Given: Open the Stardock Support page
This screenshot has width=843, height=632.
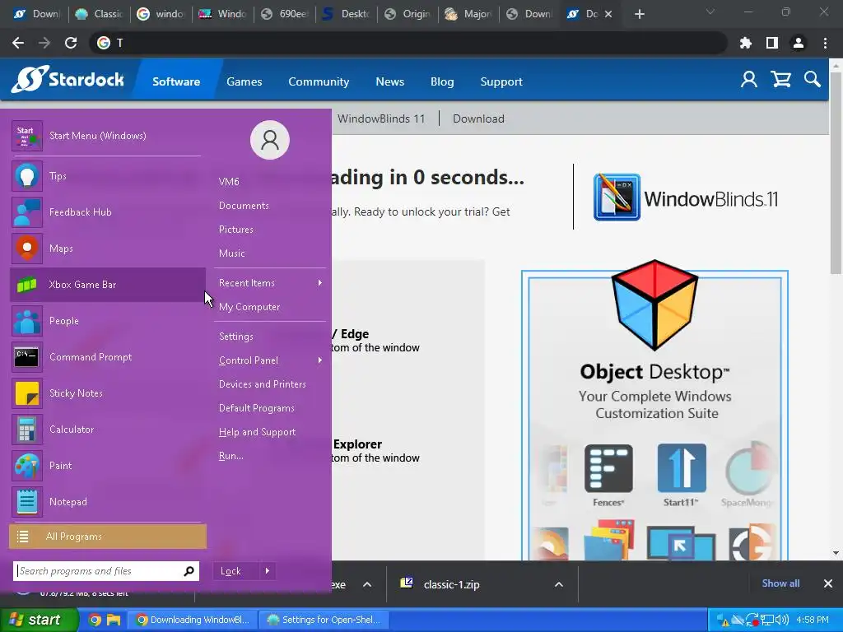Looking at the screenshot, I should (501, 81).
